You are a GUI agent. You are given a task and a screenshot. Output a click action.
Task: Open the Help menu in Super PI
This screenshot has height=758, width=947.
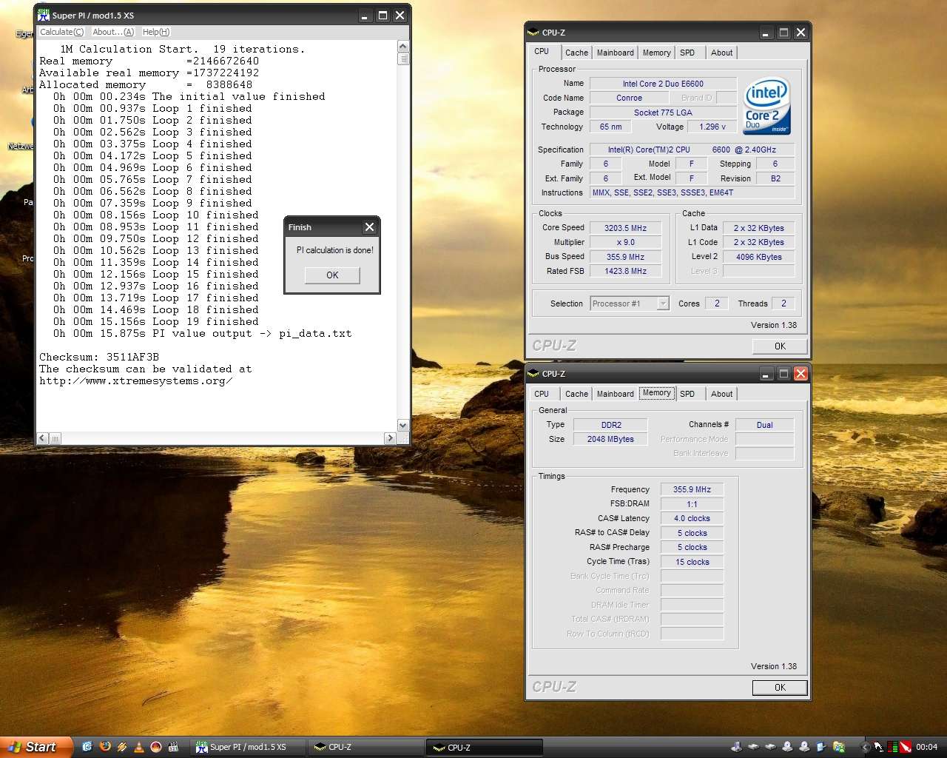[156, 32]
